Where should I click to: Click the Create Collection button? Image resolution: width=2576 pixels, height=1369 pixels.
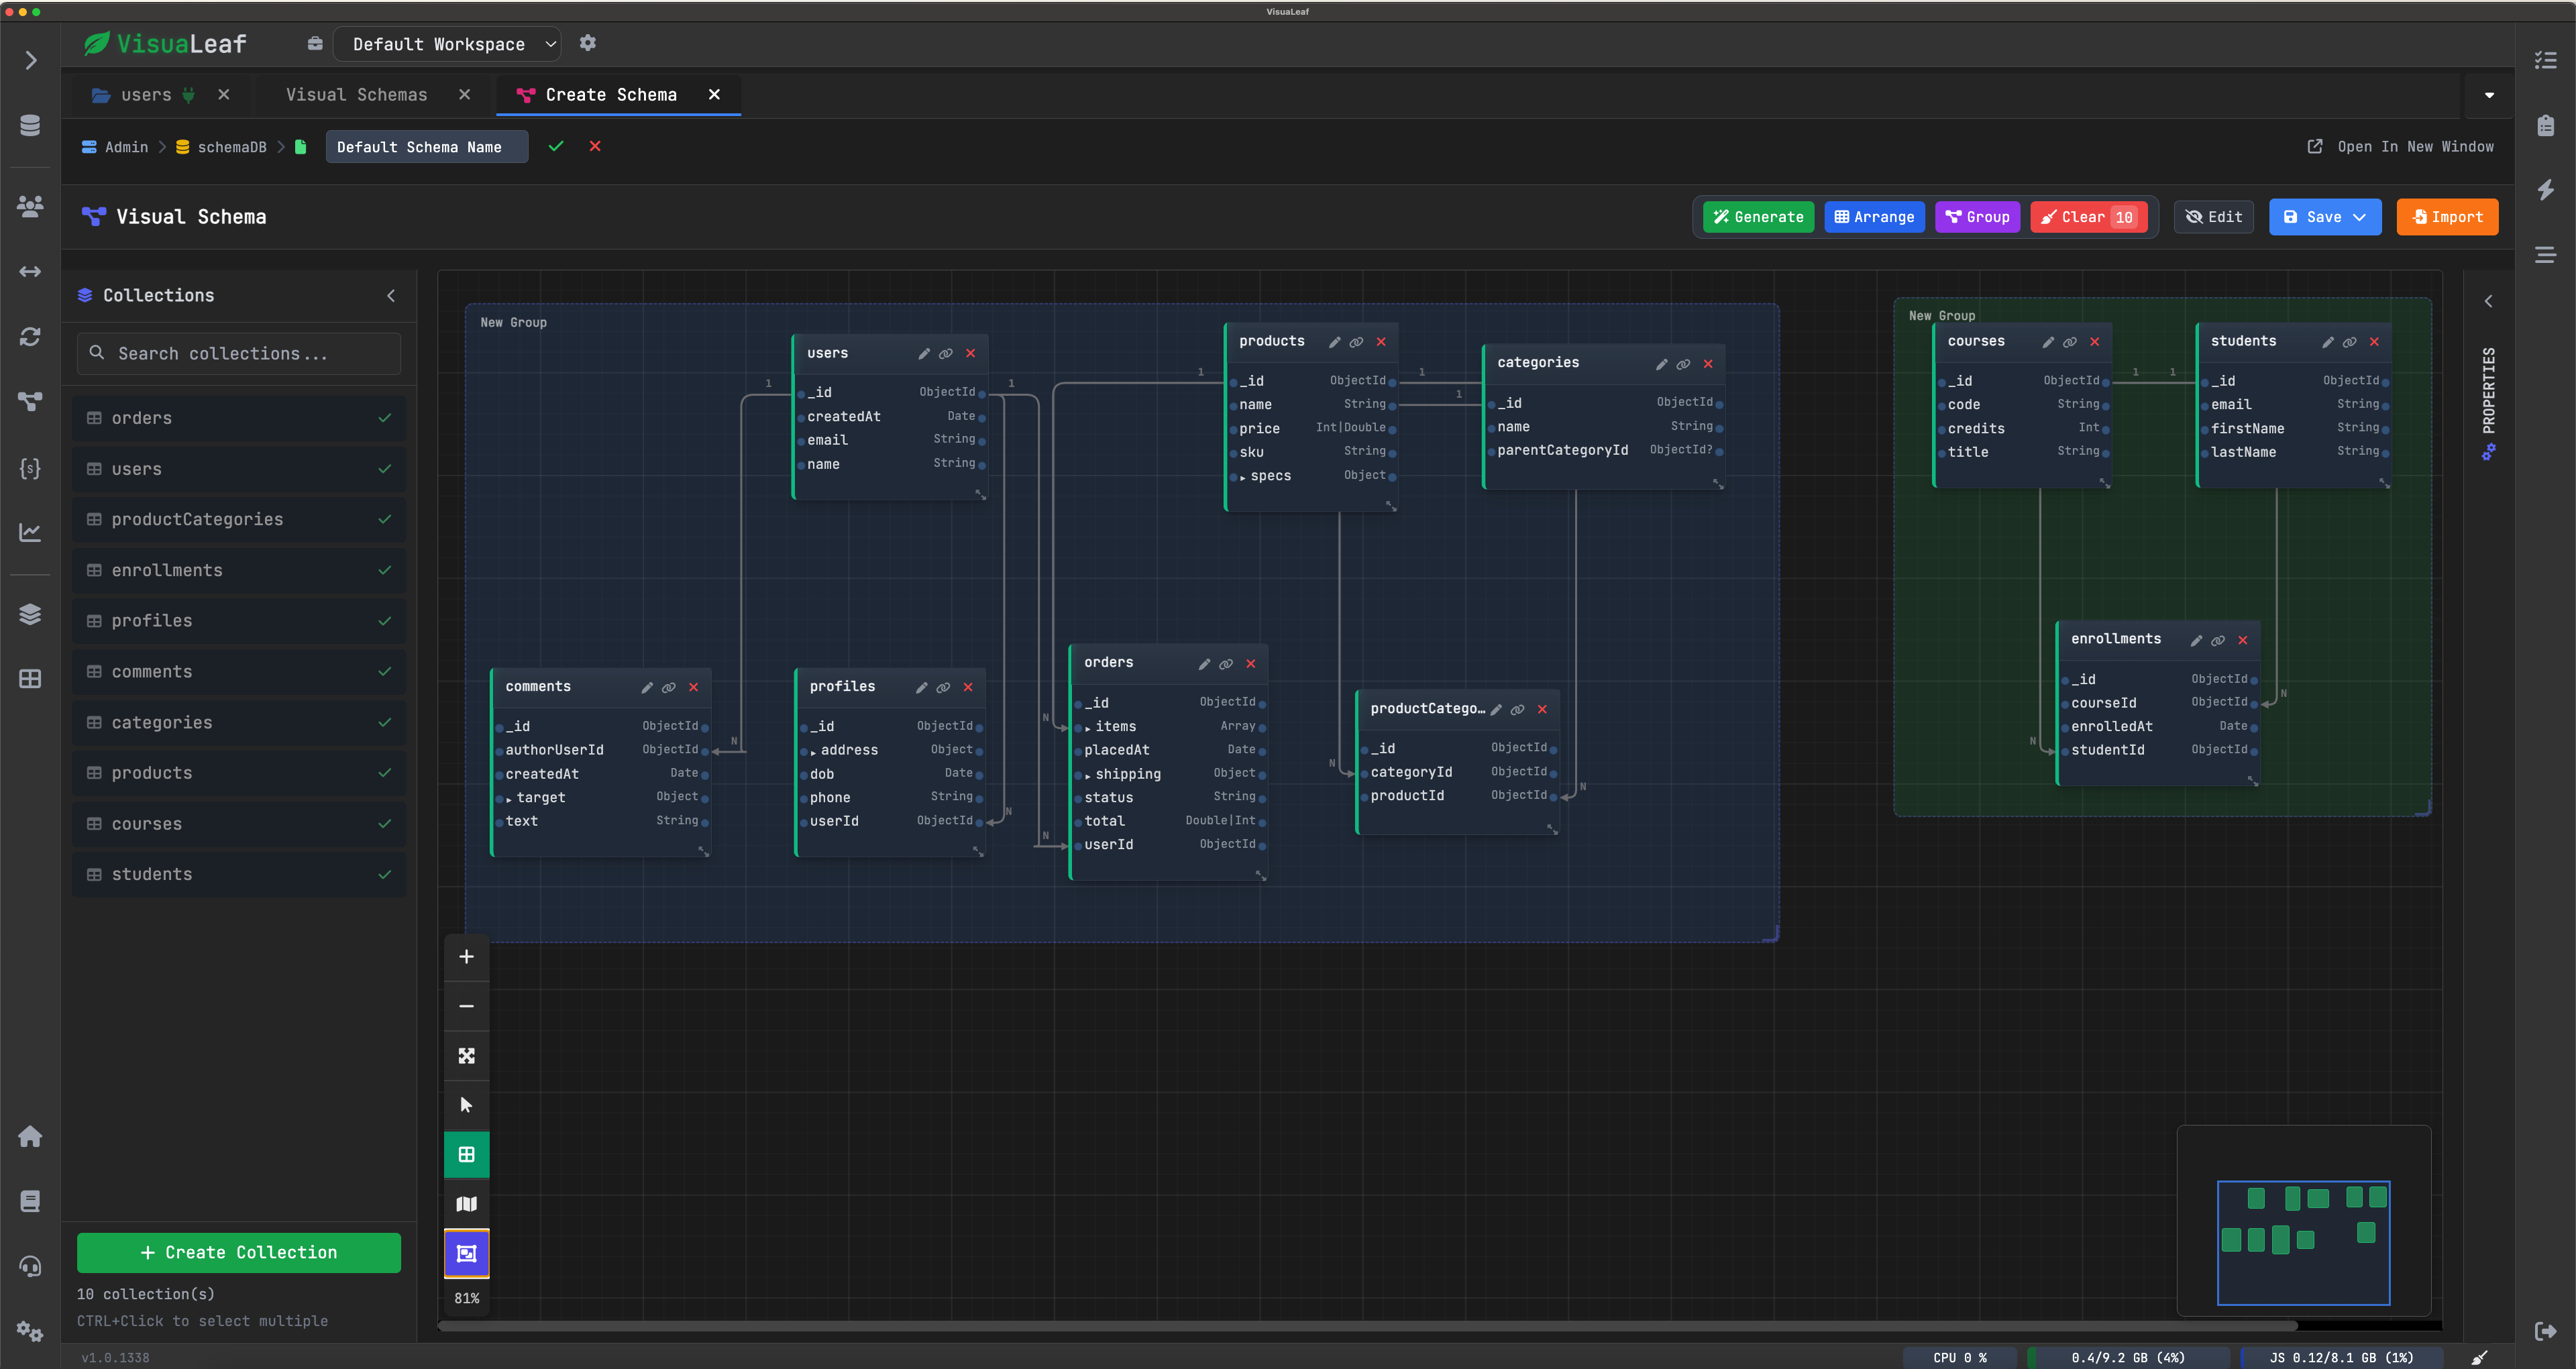pos(238,1252)
